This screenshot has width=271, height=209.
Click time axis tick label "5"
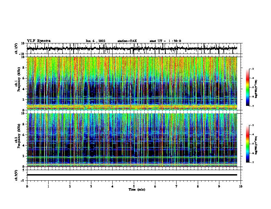pyautogui.click(x=134, y=186)
